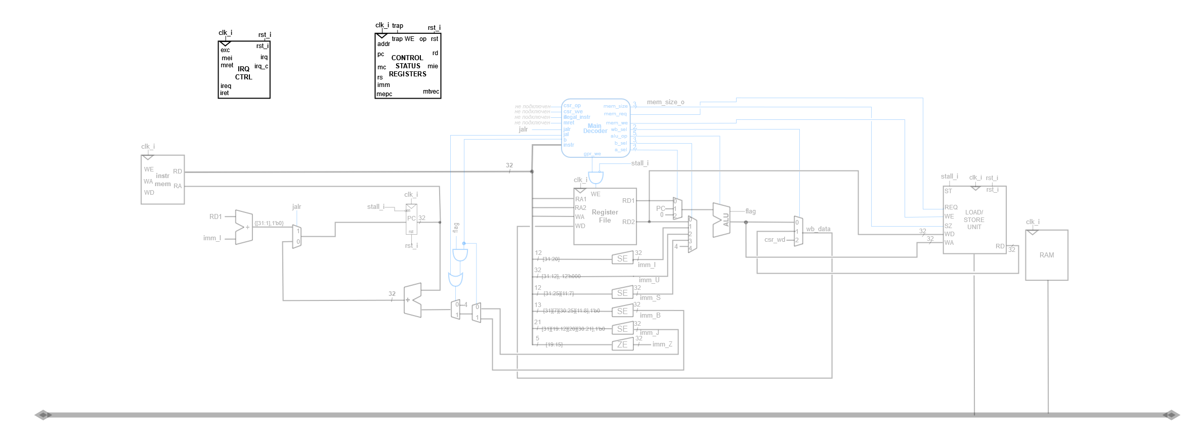
Task: Select the ZE block producing imm_Z
Action: [622, 344]
